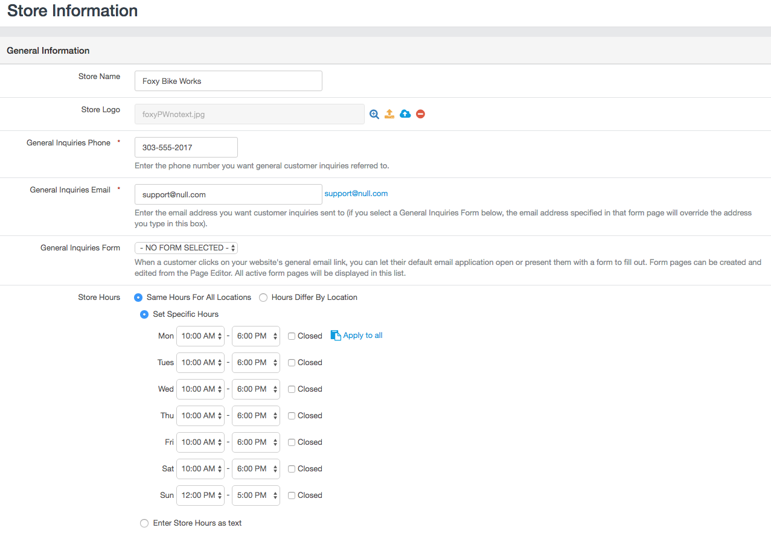Select Same Hours For All Locations
Viewport: 771px width, 548px height.
click(x=138, y=298)
